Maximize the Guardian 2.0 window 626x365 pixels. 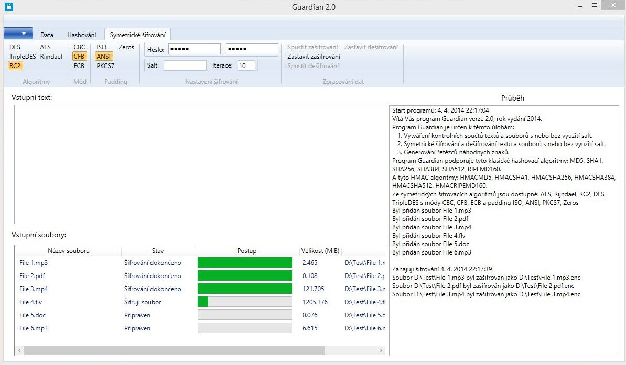point(595,5)
